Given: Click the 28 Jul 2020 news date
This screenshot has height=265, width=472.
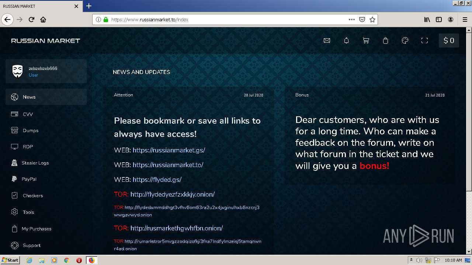Looking at the screenshot, I should click(x=253, y=95).
